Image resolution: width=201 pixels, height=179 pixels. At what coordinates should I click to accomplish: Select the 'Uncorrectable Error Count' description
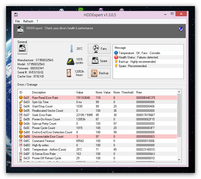[x=48, y=136]
